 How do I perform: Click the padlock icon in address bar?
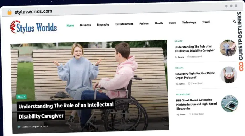point(10,12)
